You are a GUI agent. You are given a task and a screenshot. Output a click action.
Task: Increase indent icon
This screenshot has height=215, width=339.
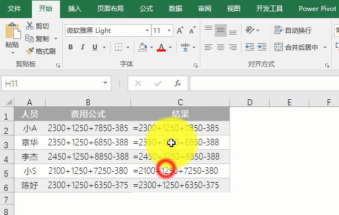coord(262,47)
